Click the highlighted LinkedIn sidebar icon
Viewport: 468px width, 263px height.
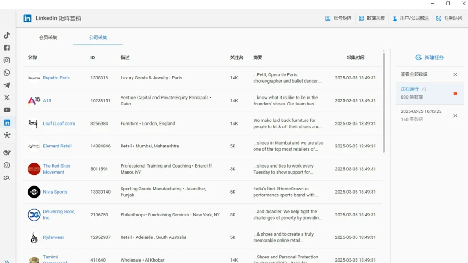coord(6,122)
